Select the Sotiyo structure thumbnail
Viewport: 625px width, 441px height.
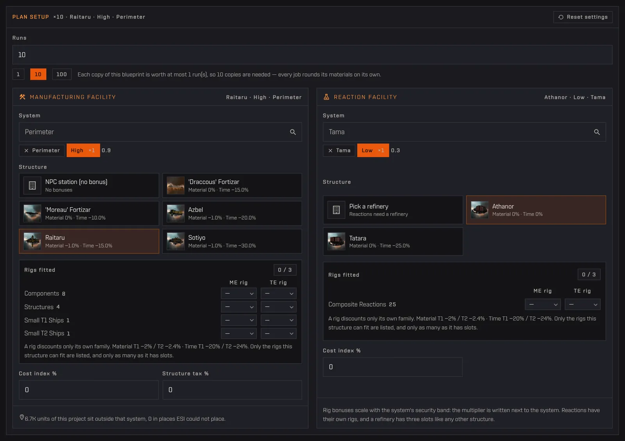pyautogui.click(x=175, y=241)
